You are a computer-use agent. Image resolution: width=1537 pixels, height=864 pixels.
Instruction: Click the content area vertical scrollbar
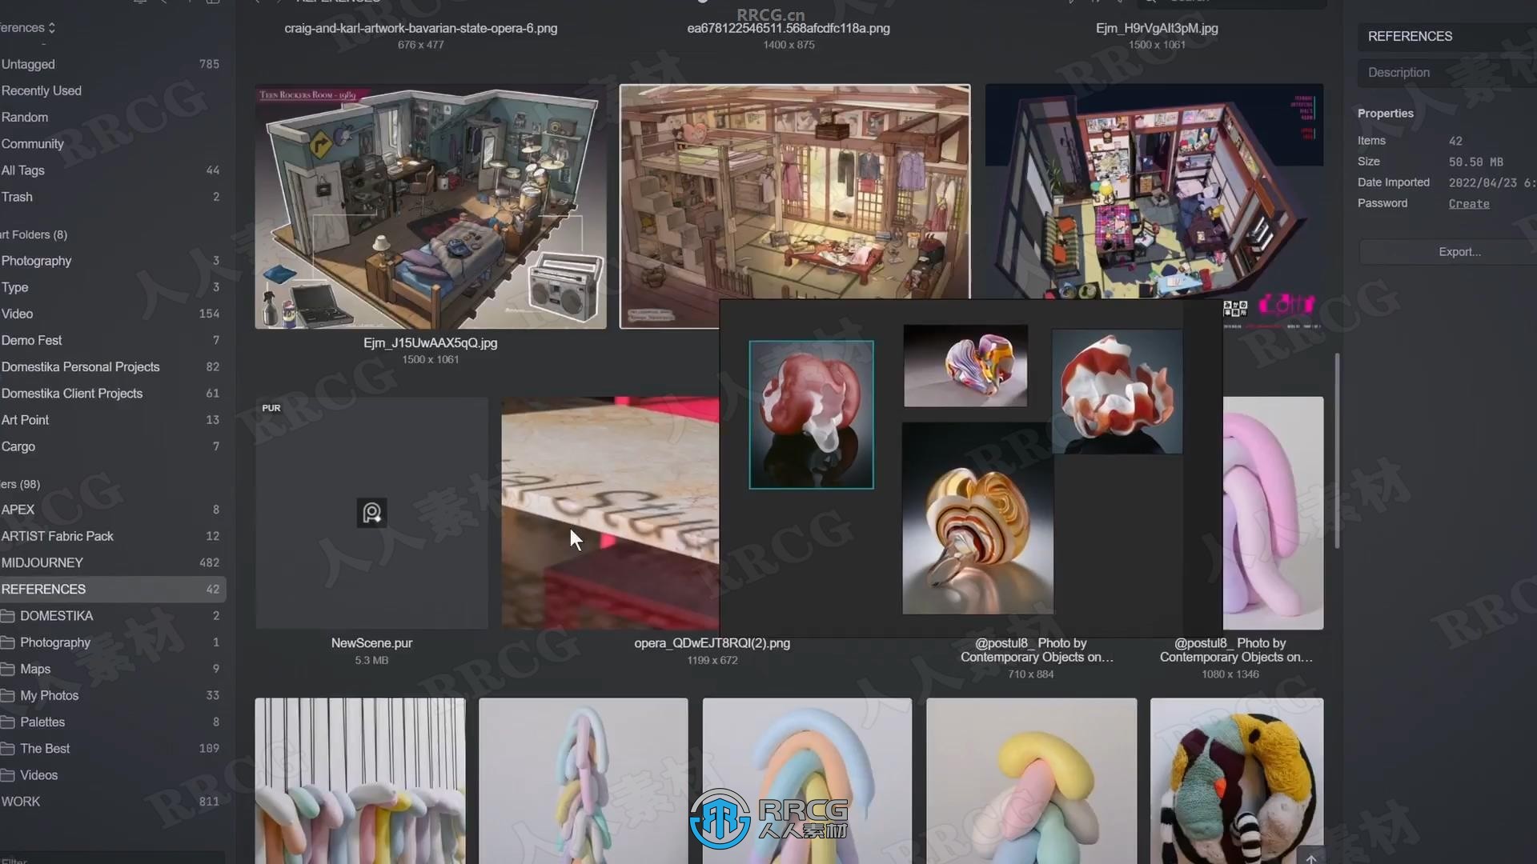coord(1337,451)
